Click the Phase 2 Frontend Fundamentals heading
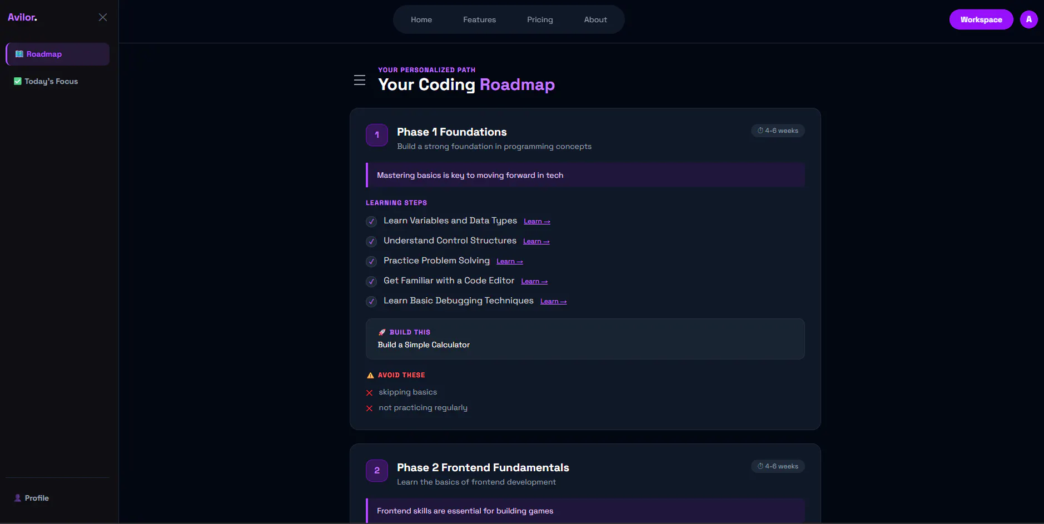1044x524 pixels. [483, 467]
